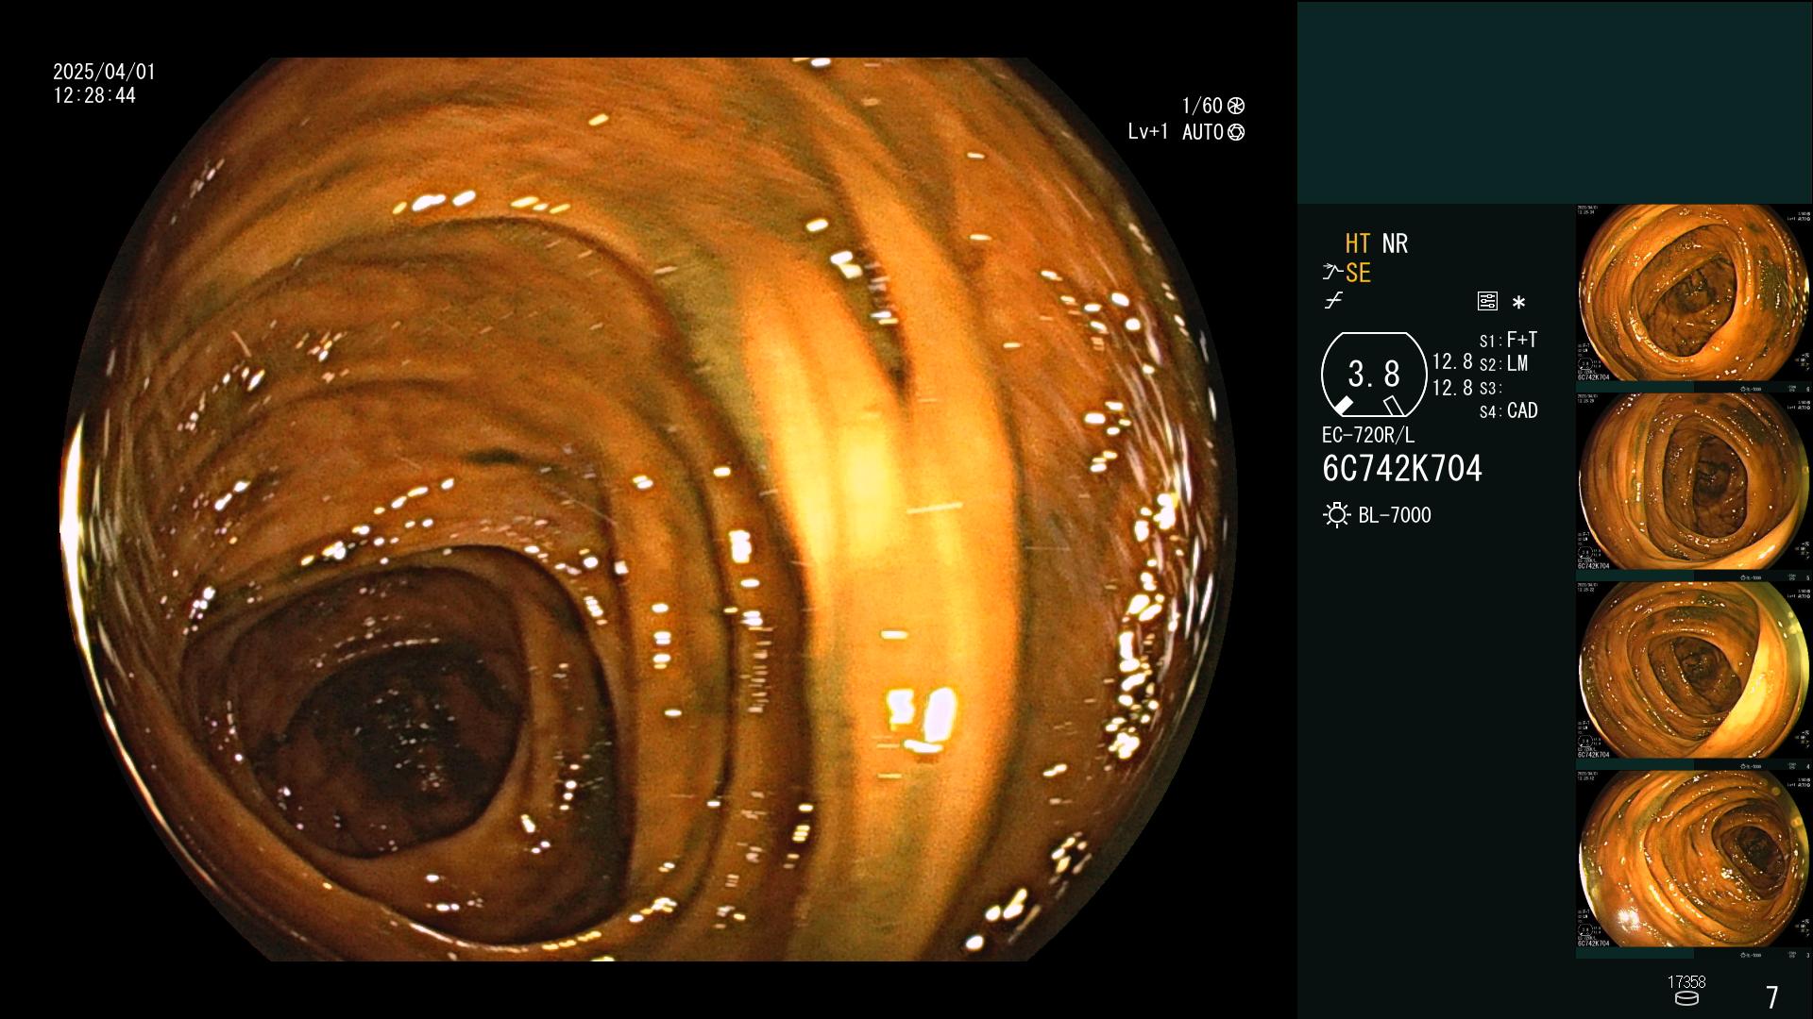Viewport: 1813px width, 1019px height.
Task: Click the date 2025/04/01
Action: pyautogui.click(x=105, y=72)
